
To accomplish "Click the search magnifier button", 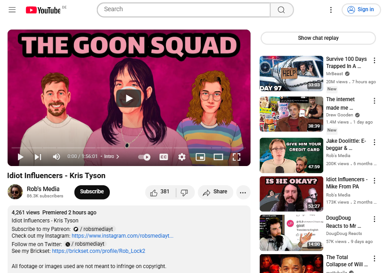I will 281,10.
